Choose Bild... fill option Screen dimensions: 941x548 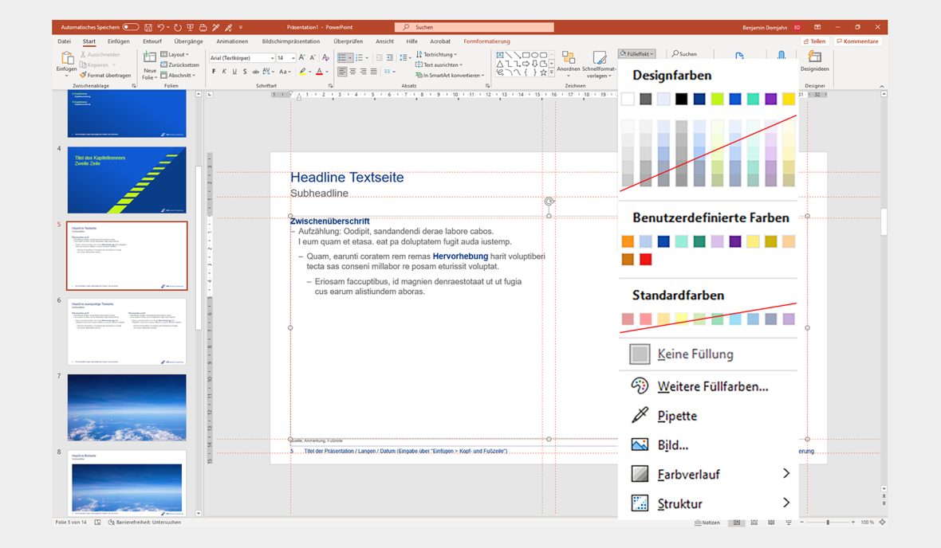pos(672,445)
